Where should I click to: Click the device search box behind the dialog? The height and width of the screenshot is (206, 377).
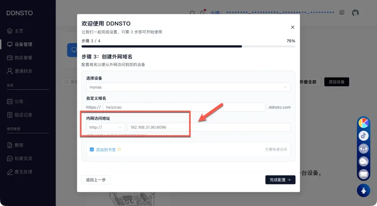[x=70, y=82]
